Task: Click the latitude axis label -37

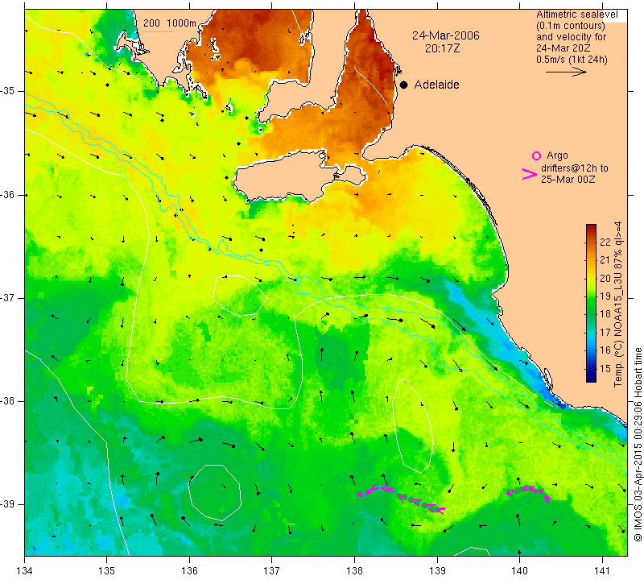Action: (7, 297)
